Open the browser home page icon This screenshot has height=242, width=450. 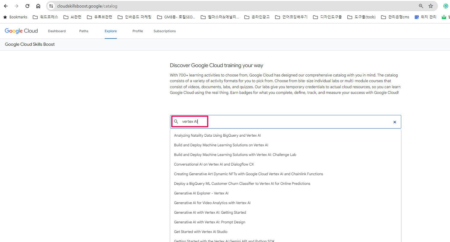click(38, 6)
